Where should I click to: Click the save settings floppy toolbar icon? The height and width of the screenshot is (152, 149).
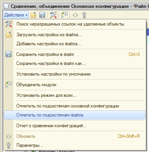click(x=42, y=15)
